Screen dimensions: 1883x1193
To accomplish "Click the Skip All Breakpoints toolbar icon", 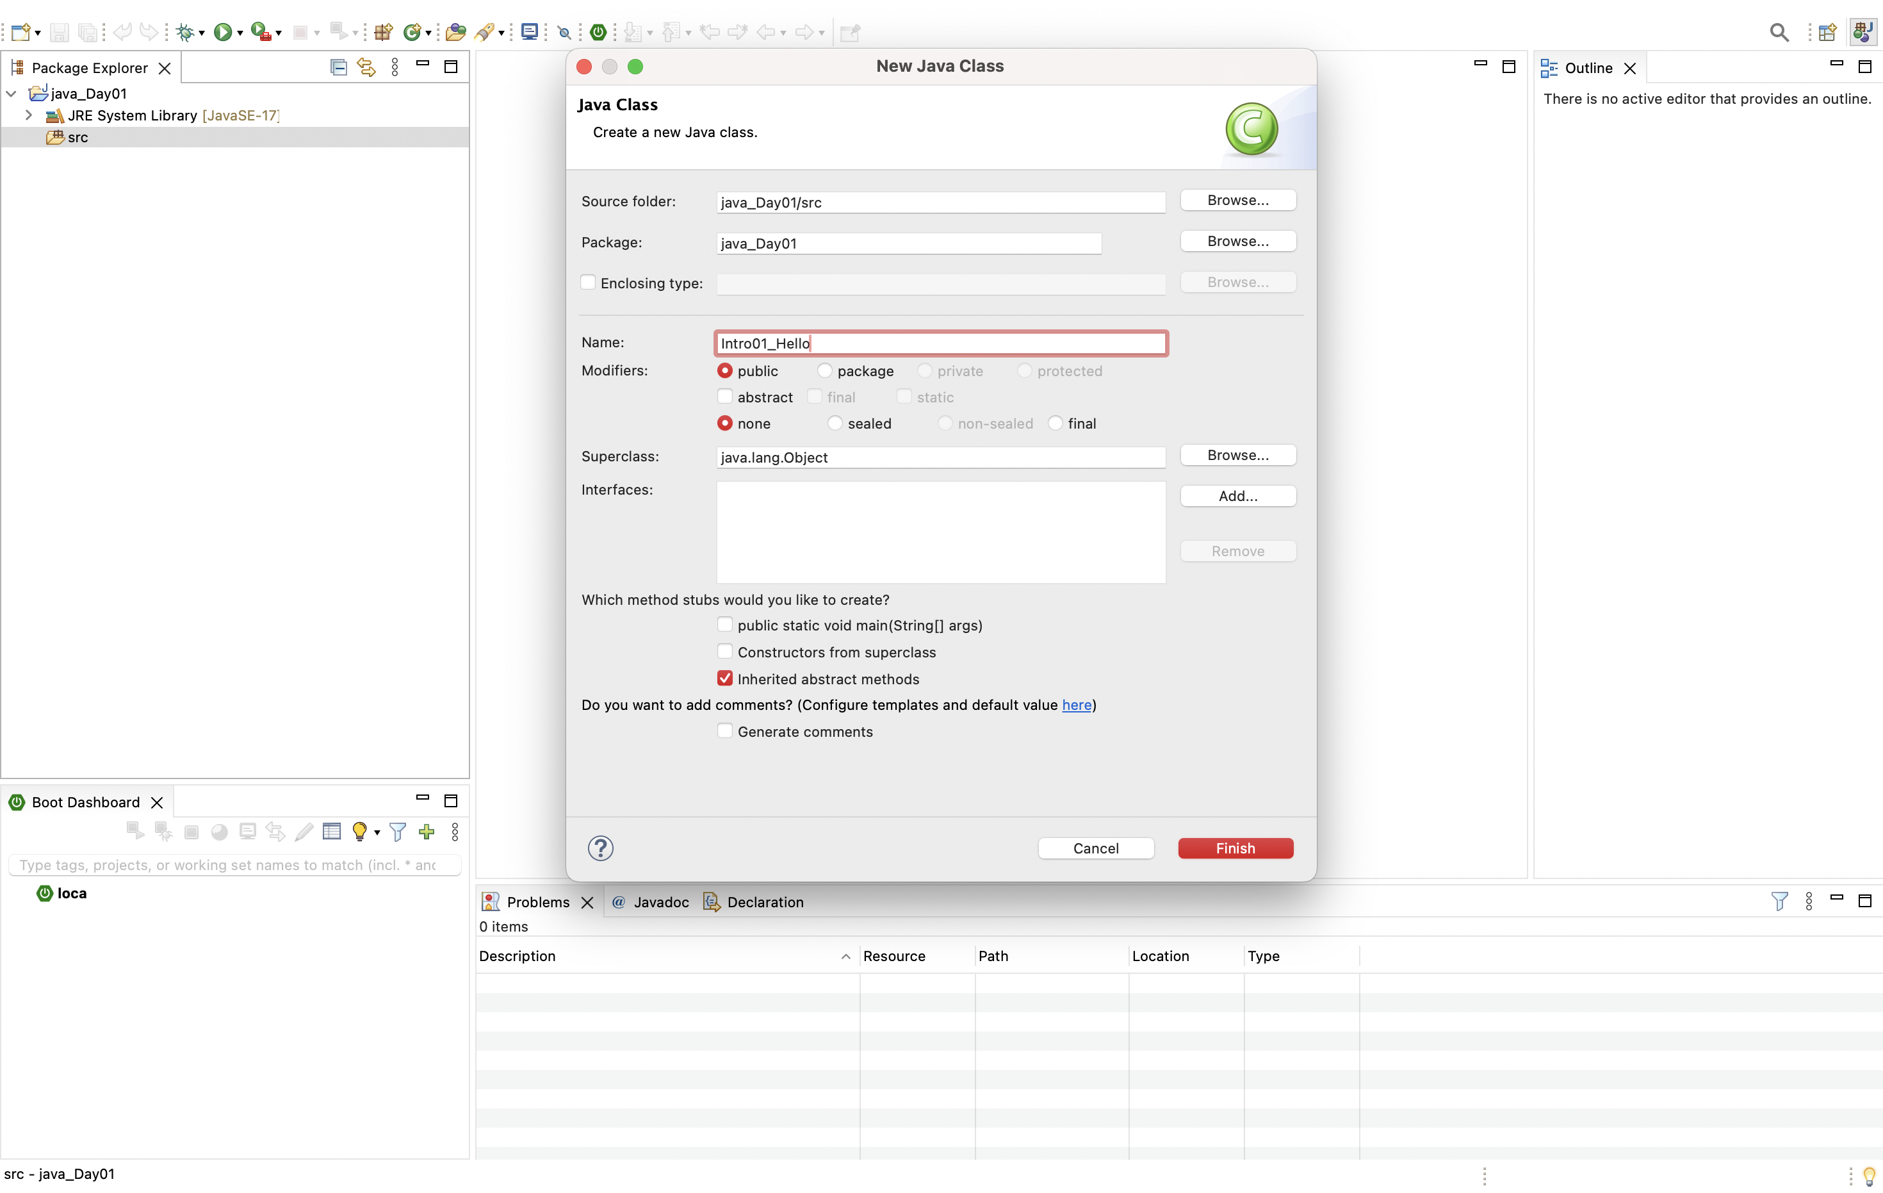I will (x=564, y=32).
